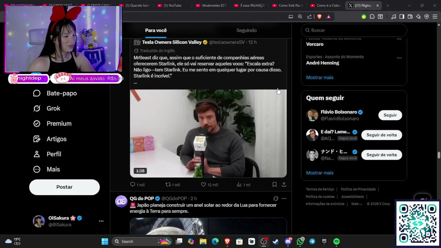Open a new browser tab with plus button
The width and height of the screenshot is (441, 248).
[388, 6]
